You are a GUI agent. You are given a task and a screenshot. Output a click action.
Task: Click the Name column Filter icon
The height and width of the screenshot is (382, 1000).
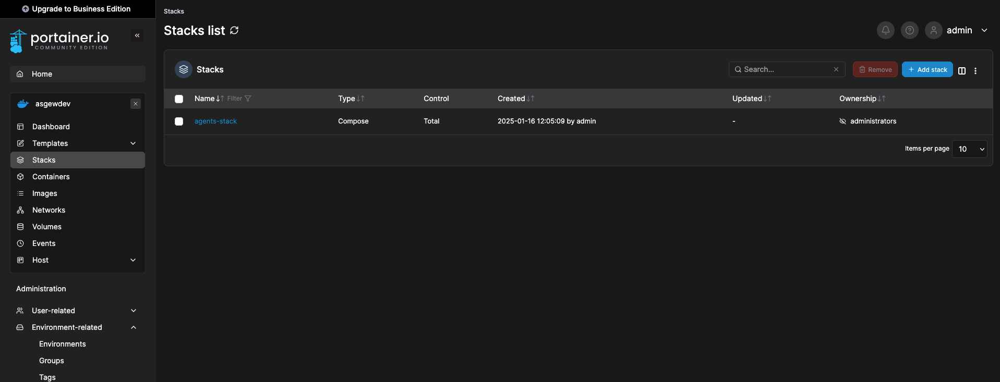tap(247, 98)
